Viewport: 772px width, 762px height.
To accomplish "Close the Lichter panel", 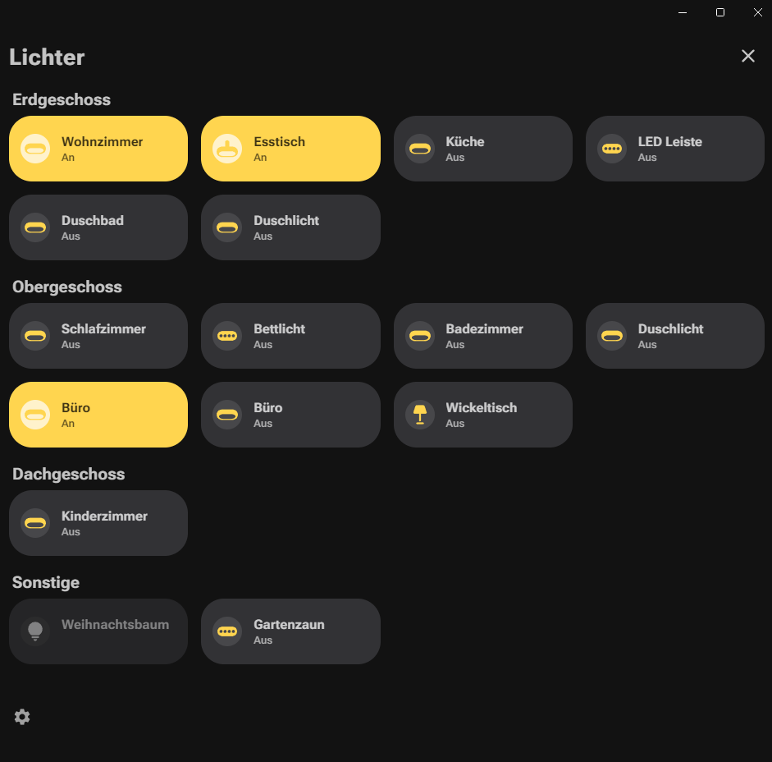I will point(748,56).
